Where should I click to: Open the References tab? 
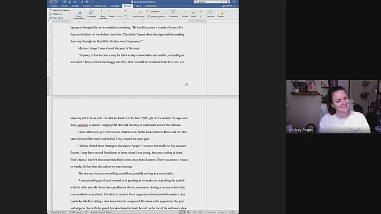click(101, 6)
